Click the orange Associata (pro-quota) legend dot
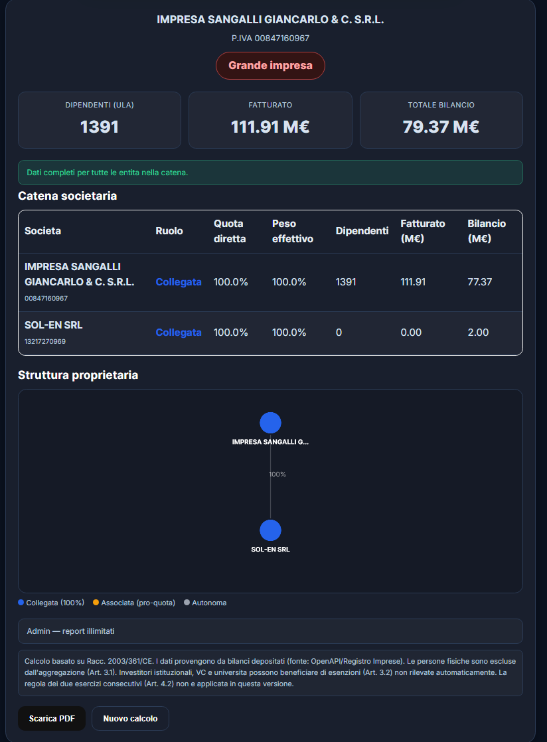Image resolution: width=547 pixels, height=742 pixels. (x=96, y=603)
